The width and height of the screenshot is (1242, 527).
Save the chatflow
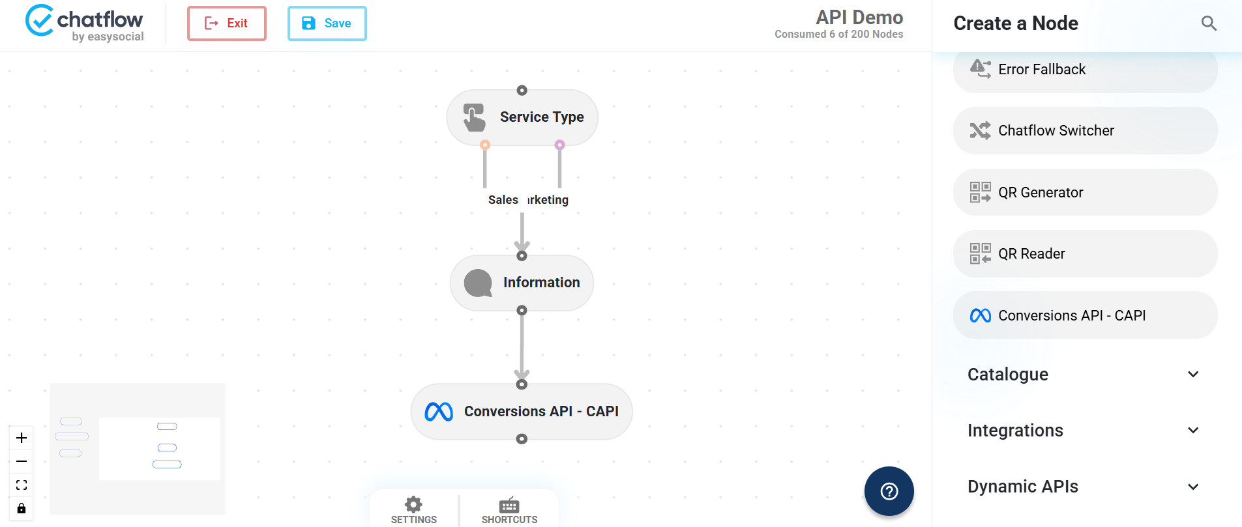click(327, 23)
